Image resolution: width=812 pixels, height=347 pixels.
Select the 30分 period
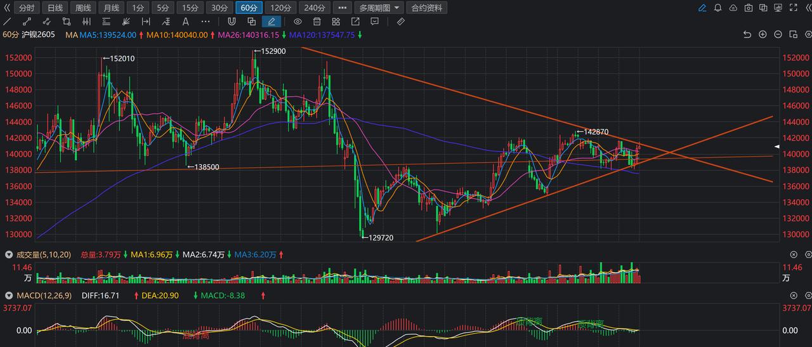[x=219, y=8]
